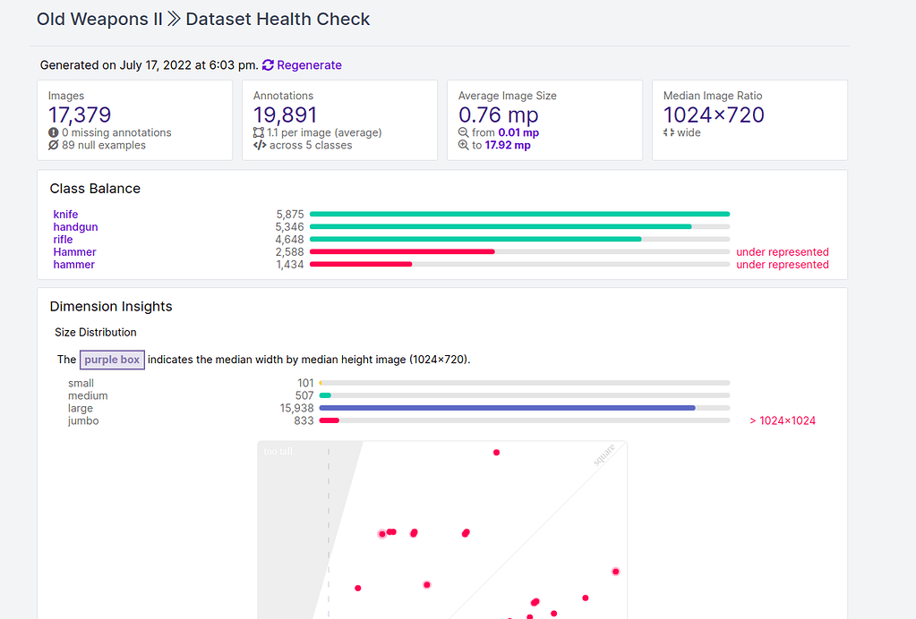Open the Hammer class with capital H
The height and width of the screenshot is (619, 916).
(74, 252)
